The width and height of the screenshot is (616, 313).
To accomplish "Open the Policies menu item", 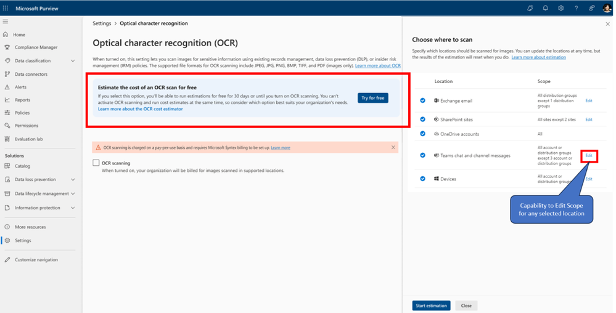I will [x=22, y=113].
